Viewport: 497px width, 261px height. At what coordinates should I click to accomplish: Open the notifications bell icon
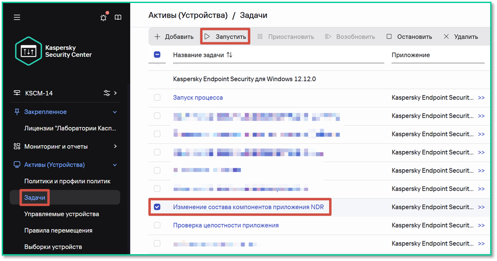pos(104,17)
